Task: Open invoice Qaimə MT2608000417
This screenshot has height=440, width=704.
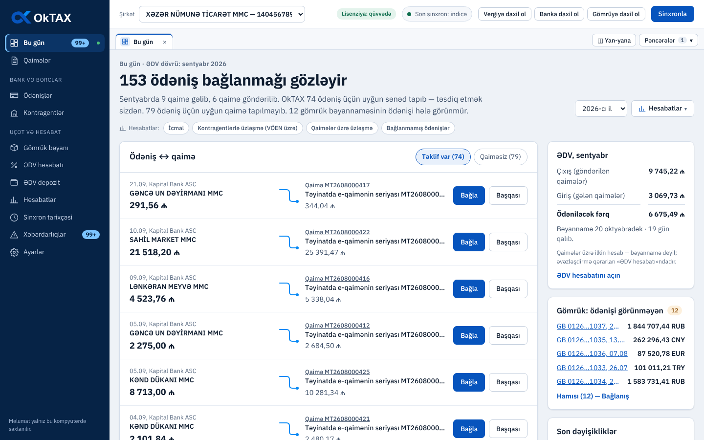Action: pos(337,185)
